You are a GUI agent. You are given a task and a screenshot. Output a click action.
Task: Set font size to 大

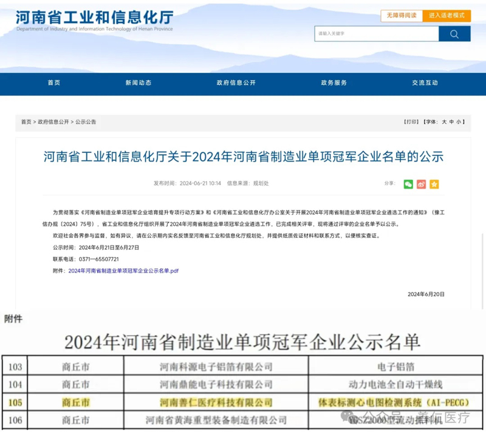444,122
